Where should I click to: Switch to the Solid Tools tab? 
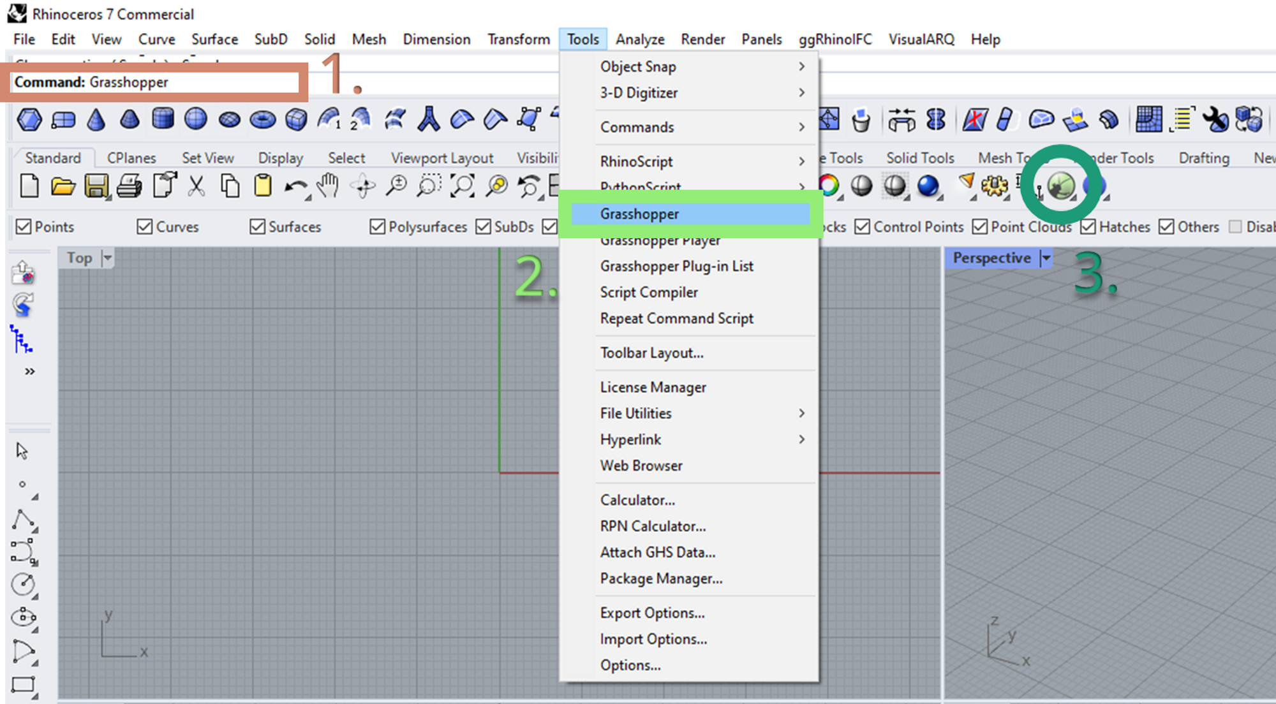(x=920, y=158)
